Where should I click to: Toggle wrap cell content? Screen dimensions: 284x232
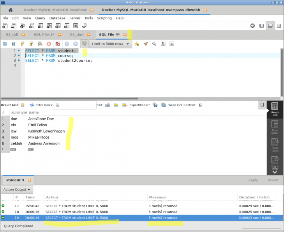pyautogui.click(x=200, y=105)
